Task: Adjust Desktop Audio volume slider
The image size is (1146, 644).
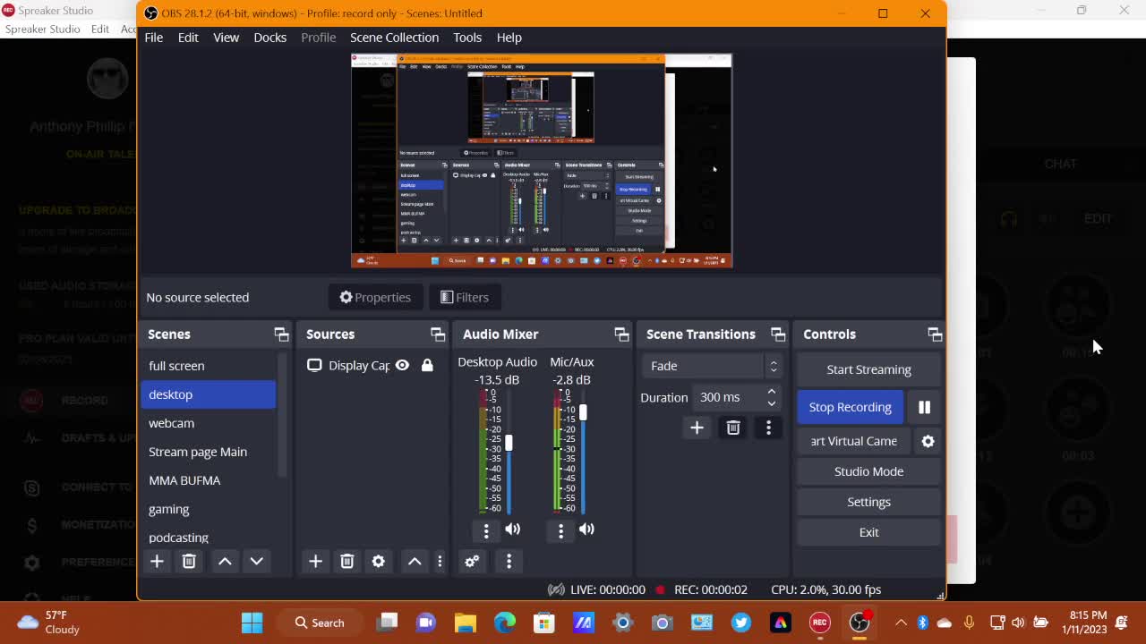Action: pos(509,443)
